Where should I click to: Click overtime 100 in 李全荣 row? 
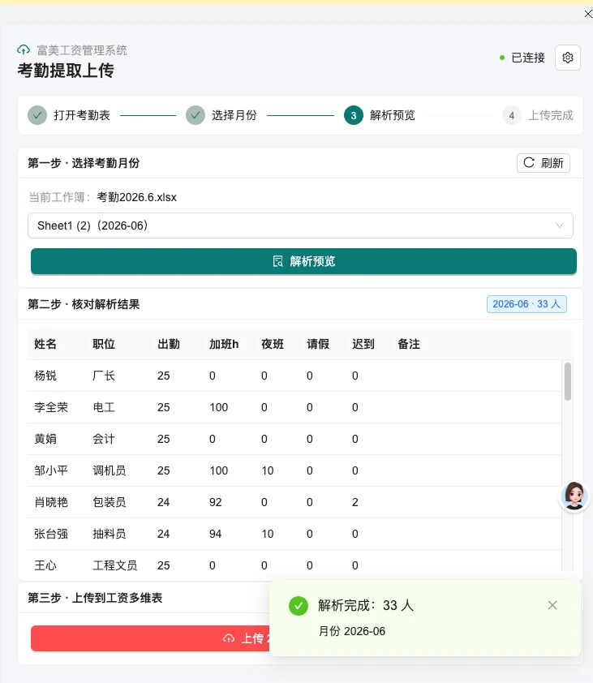(219, 407)
